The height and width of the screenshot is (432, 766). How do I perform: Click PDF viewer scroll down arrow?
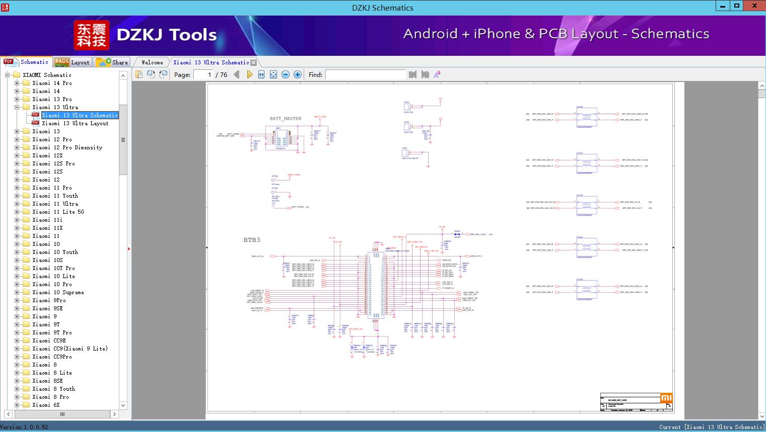click(x=761, y=416)
